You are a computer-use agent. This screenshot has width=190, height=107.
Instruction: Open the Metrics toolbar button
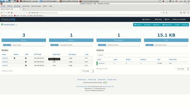(148, 25)
